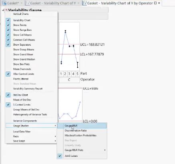
Task: Click the UCL=183.82121 label
Action: point(92,44)
